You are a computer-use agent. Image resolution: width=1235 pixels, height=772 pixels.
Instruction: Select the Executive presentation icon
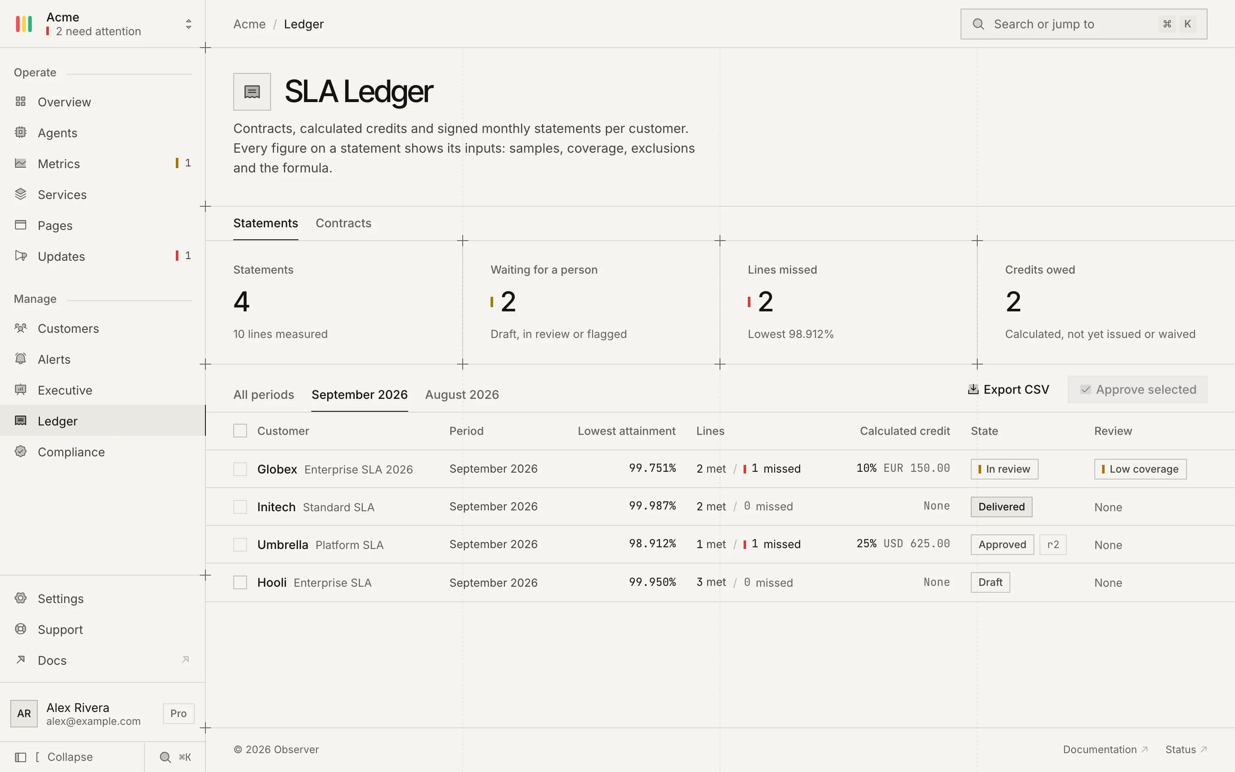pyautogui.click(x=21, y=389)
